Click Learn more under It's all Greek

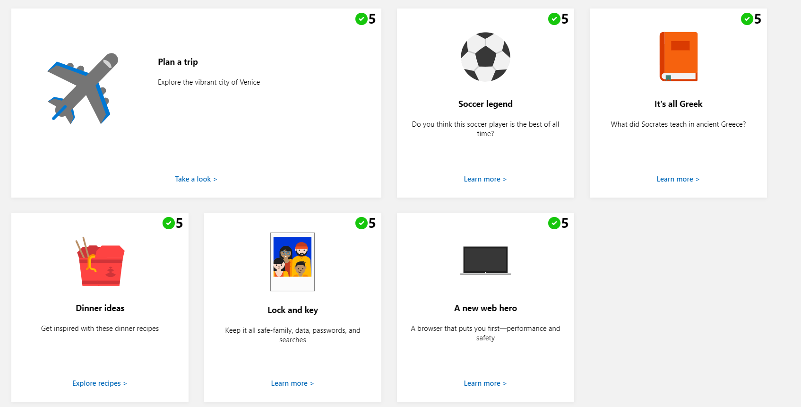pos(678,179)
